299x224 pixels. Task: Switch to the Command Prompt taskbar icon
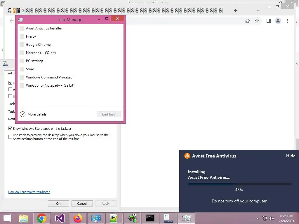pyautogui.click(x=150, y=218)
